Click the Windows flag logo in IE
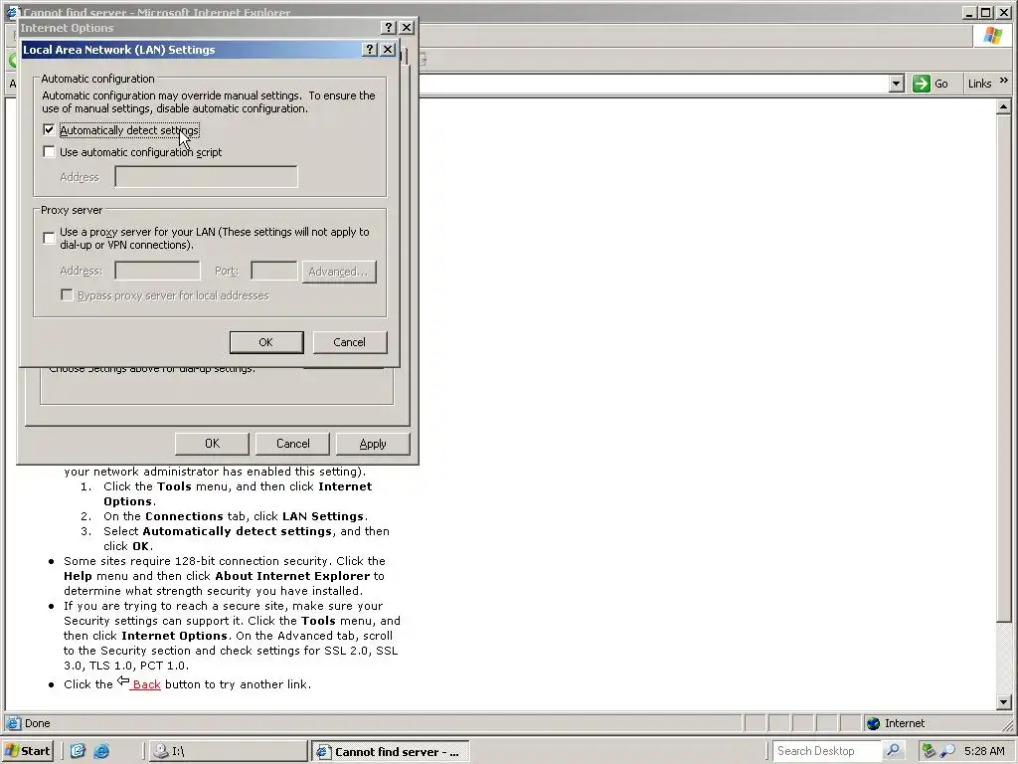The width and height of the screenshot is (1018, 764). coord(992,35)
